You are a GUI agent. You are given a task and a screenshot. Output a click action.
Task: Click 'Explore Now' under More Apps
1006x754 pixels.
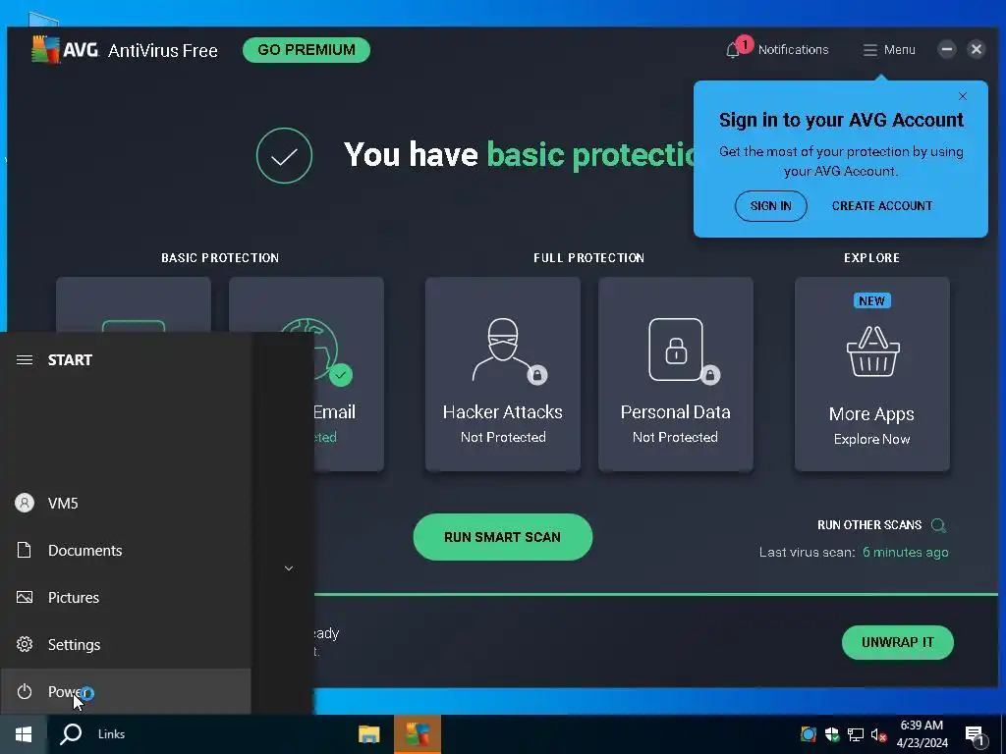click(x=871, y=439)
